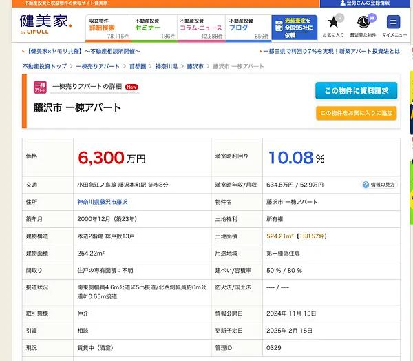Open favorites via the star icon

[333, 22]
